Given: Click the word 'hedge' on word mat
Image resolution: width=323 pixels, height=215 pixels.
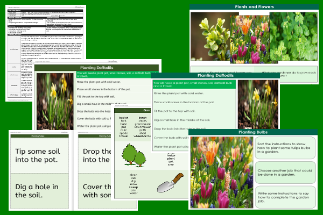Looking at the screenshot, I should click(171, 155).
